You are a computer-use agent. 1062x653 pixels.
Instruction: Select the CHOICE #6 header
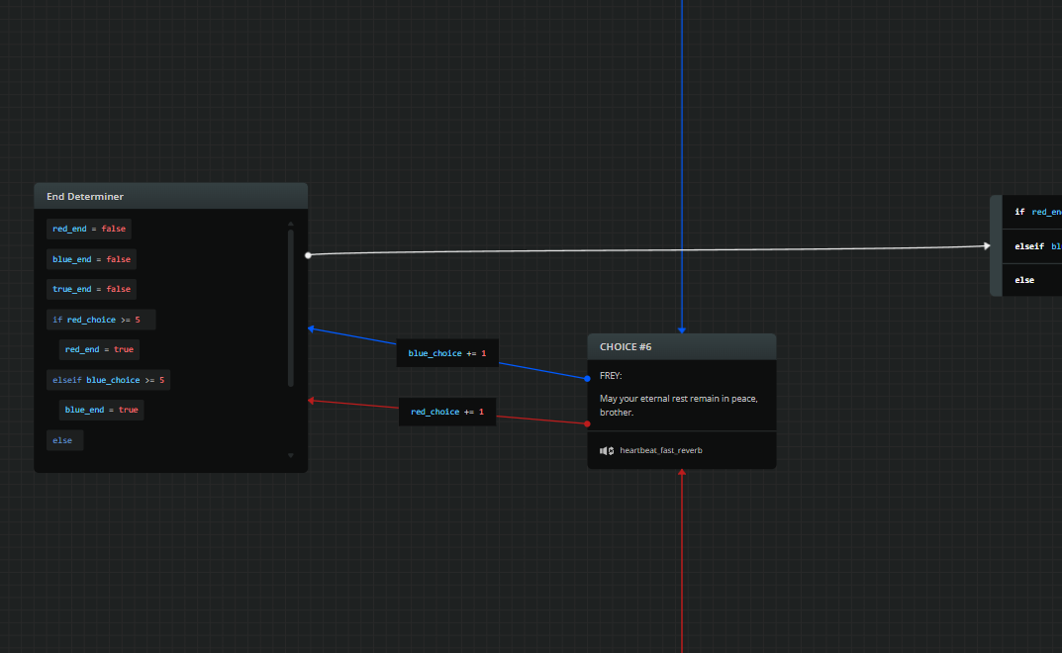click(681, 347)
